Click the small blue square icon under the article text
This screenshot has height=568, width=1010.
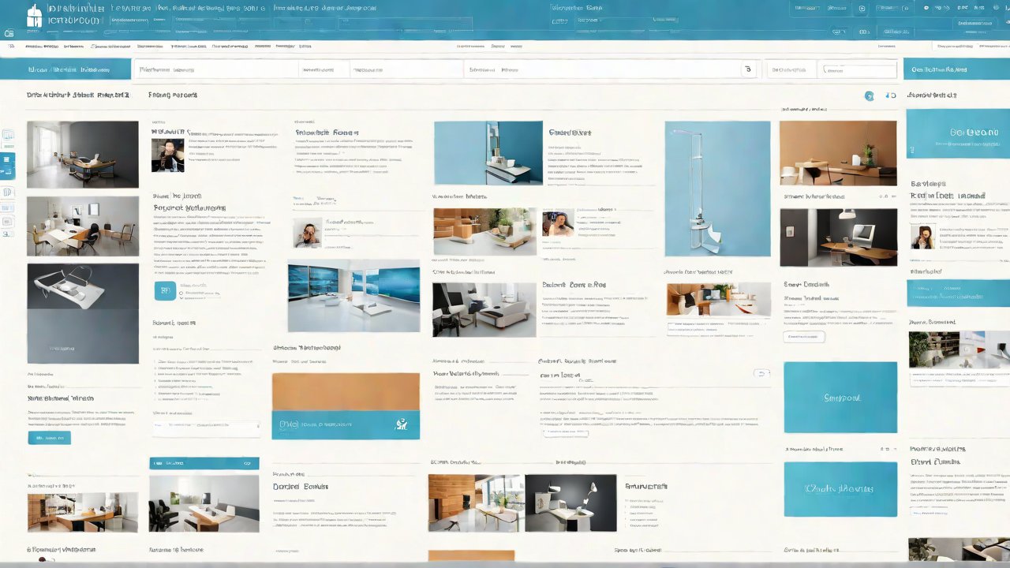click(x=165, y=290)
